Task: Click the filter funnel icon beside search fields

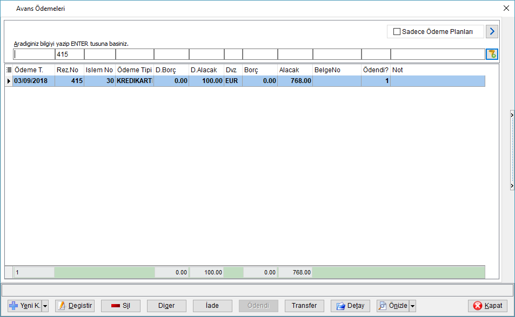Action: pos(492,54)
